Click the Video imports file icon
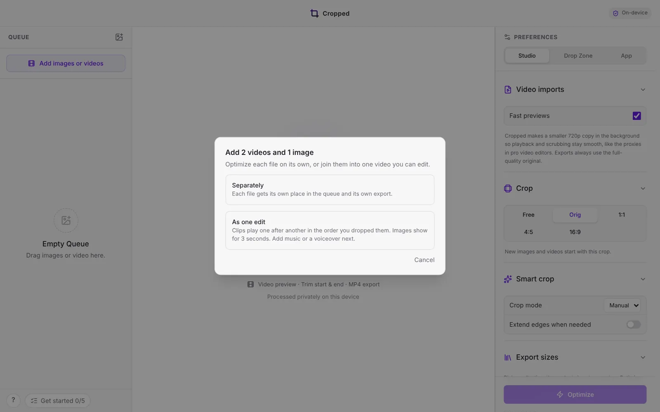This screenshot has height=412, width=660. tap(508, 89)
